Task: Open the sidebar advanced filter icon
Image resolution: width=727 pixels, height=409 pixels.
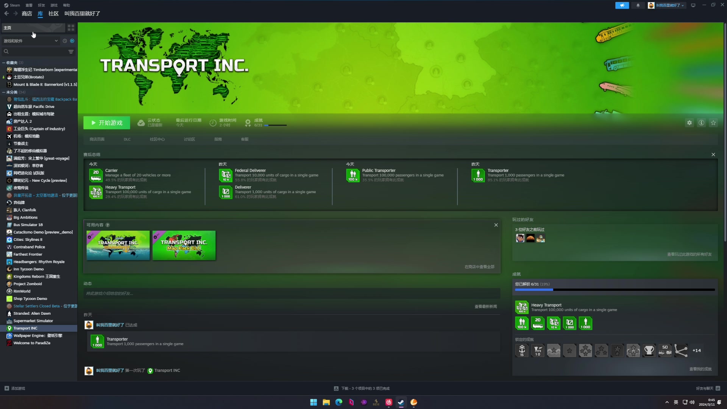Action: coord(71,52)
